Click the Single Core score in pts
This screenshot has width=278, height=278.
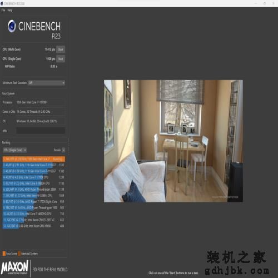[x=51, y=59]
